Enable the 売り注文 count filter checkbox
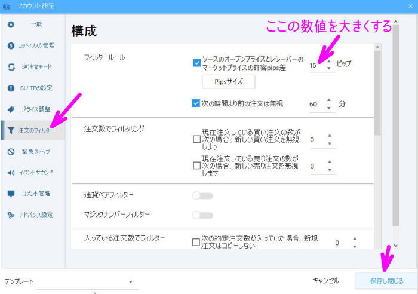The height and width of the screenshot is (294, 418). coord(196,166)
